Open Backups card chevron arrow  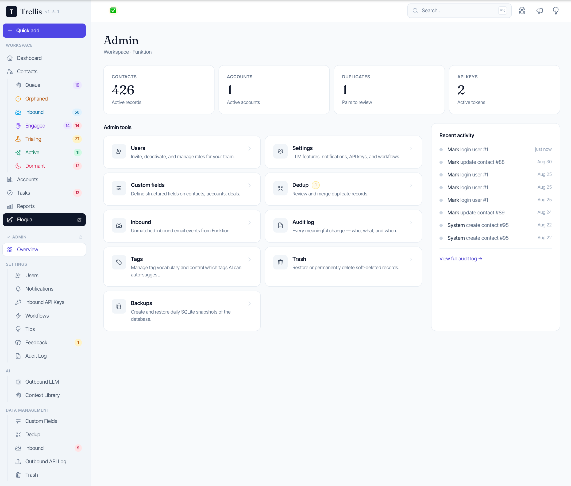click(249, 304)
